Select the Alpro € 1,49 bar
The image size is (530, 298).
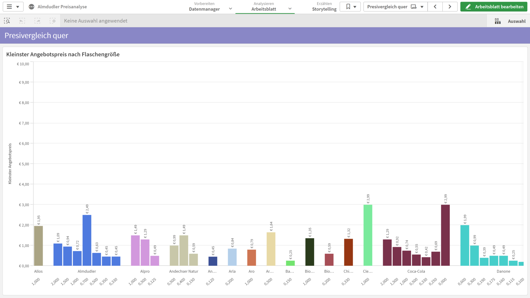click(x=135, y=251)
